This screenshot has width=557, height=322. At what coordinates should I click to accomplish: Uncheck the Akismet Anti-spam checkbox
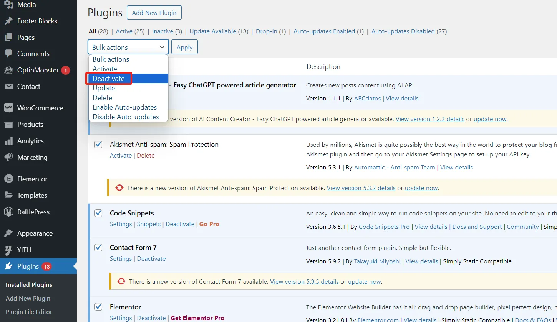coord(99,145)
